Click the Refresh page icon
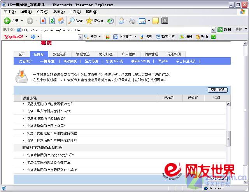The image size is (249, 192). coord(52,21)
